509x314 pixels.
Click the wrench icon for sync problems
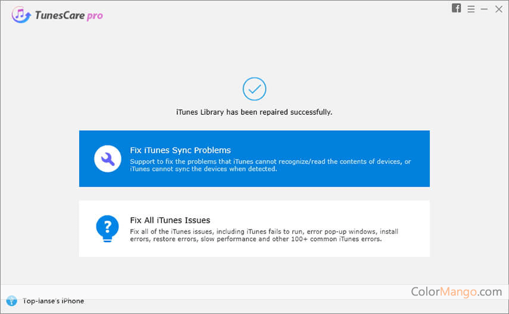(x=108, y=159)
